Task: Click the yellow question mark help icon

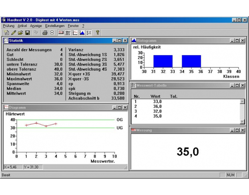Action: [x=97, y=33]
